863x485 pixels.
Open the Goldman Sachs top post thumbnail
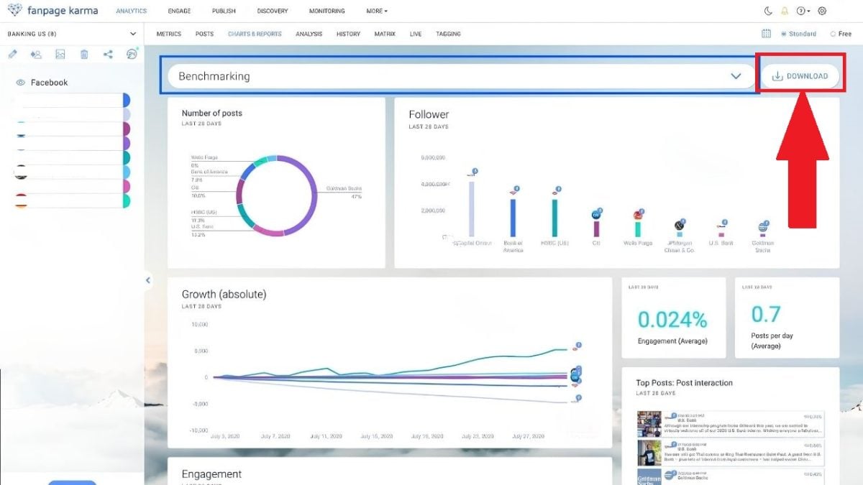click(649, 477)
